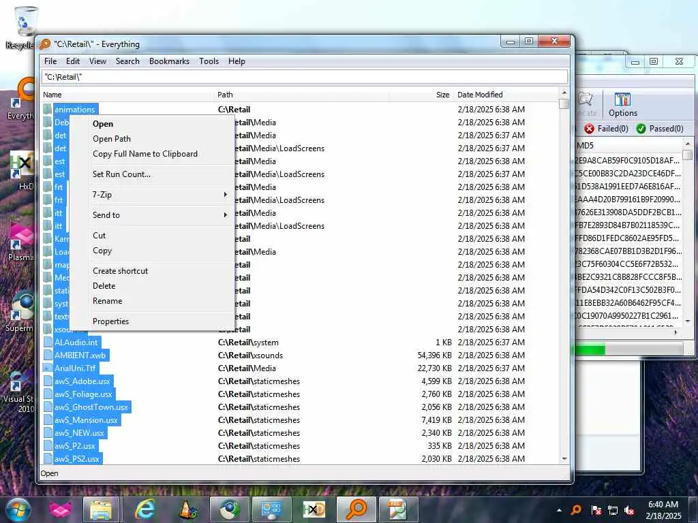698x523 pixels.
Task: Select the awS_Mansion.usx file row
Action: point(300,420)
